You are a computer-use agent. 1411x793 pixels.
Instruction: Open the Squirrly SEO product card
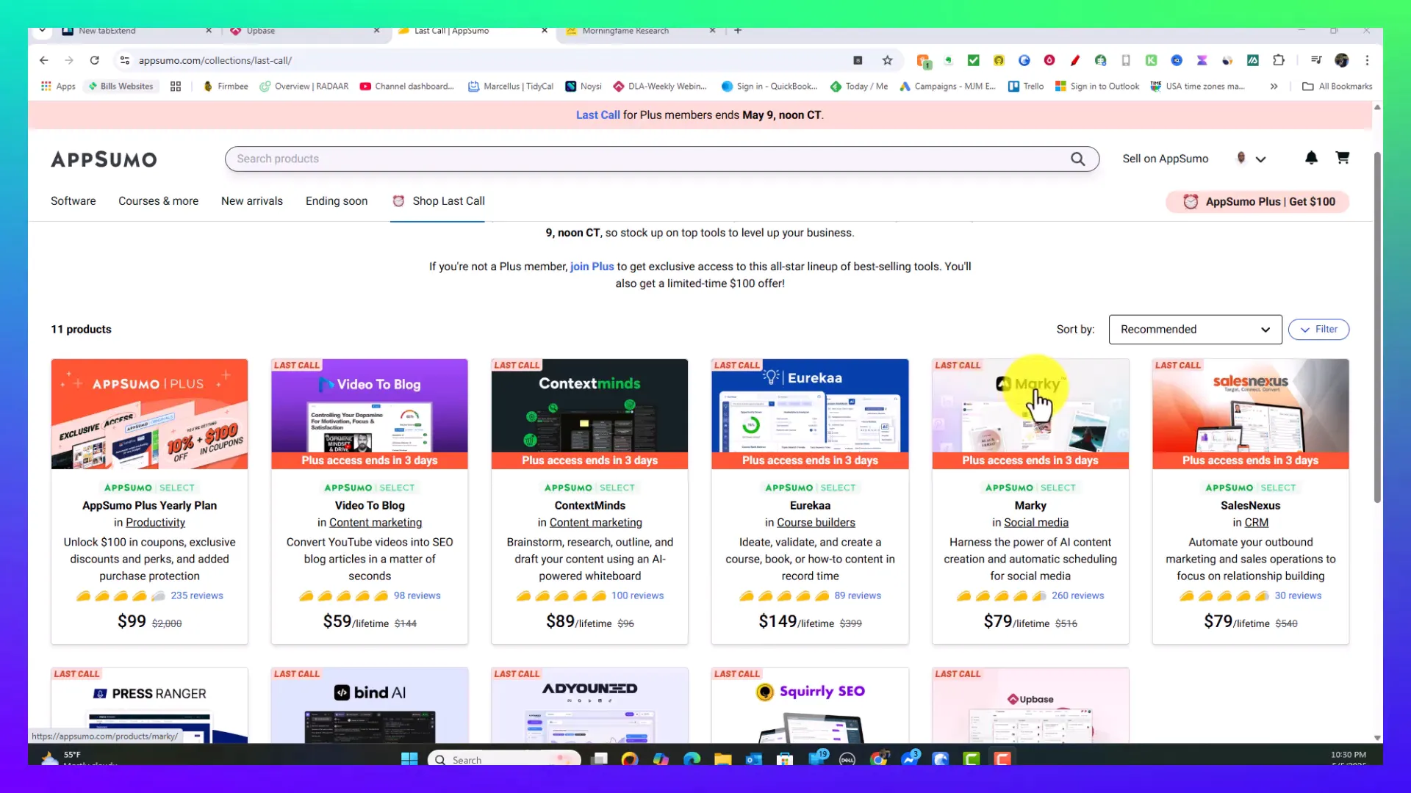(x=810, y=705)
